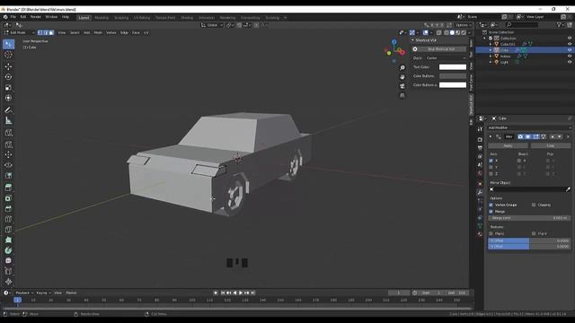Collapse the Shortcut VUr panel
The height and width of the screenshot is (323, 575).
pos(412,39)
